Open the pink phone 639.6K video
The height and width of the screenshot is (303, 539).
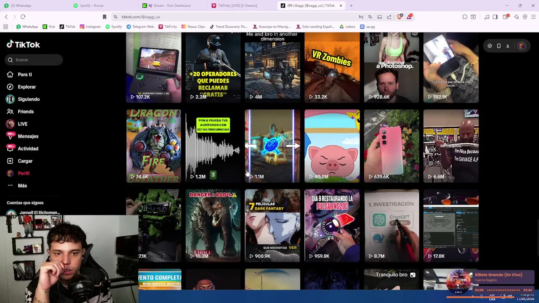pyautogui.click(x=392, y=146)
